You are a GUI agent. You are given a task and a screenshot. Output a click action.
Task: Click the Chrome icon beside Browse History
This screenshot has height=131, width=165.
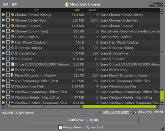12,14
